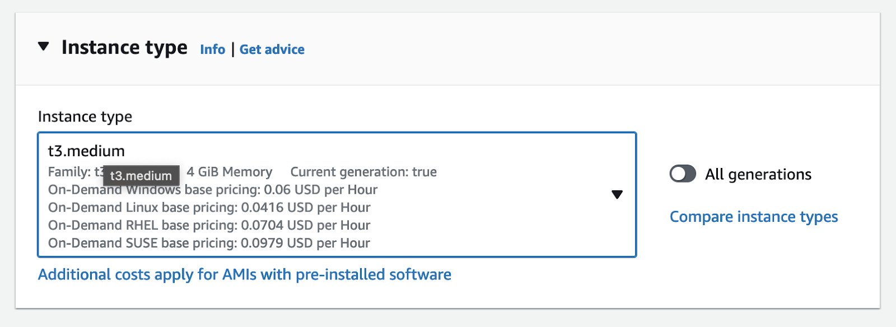The image size is (896, 327).
Task: Click the All generations label text
Action: point(758,175)
